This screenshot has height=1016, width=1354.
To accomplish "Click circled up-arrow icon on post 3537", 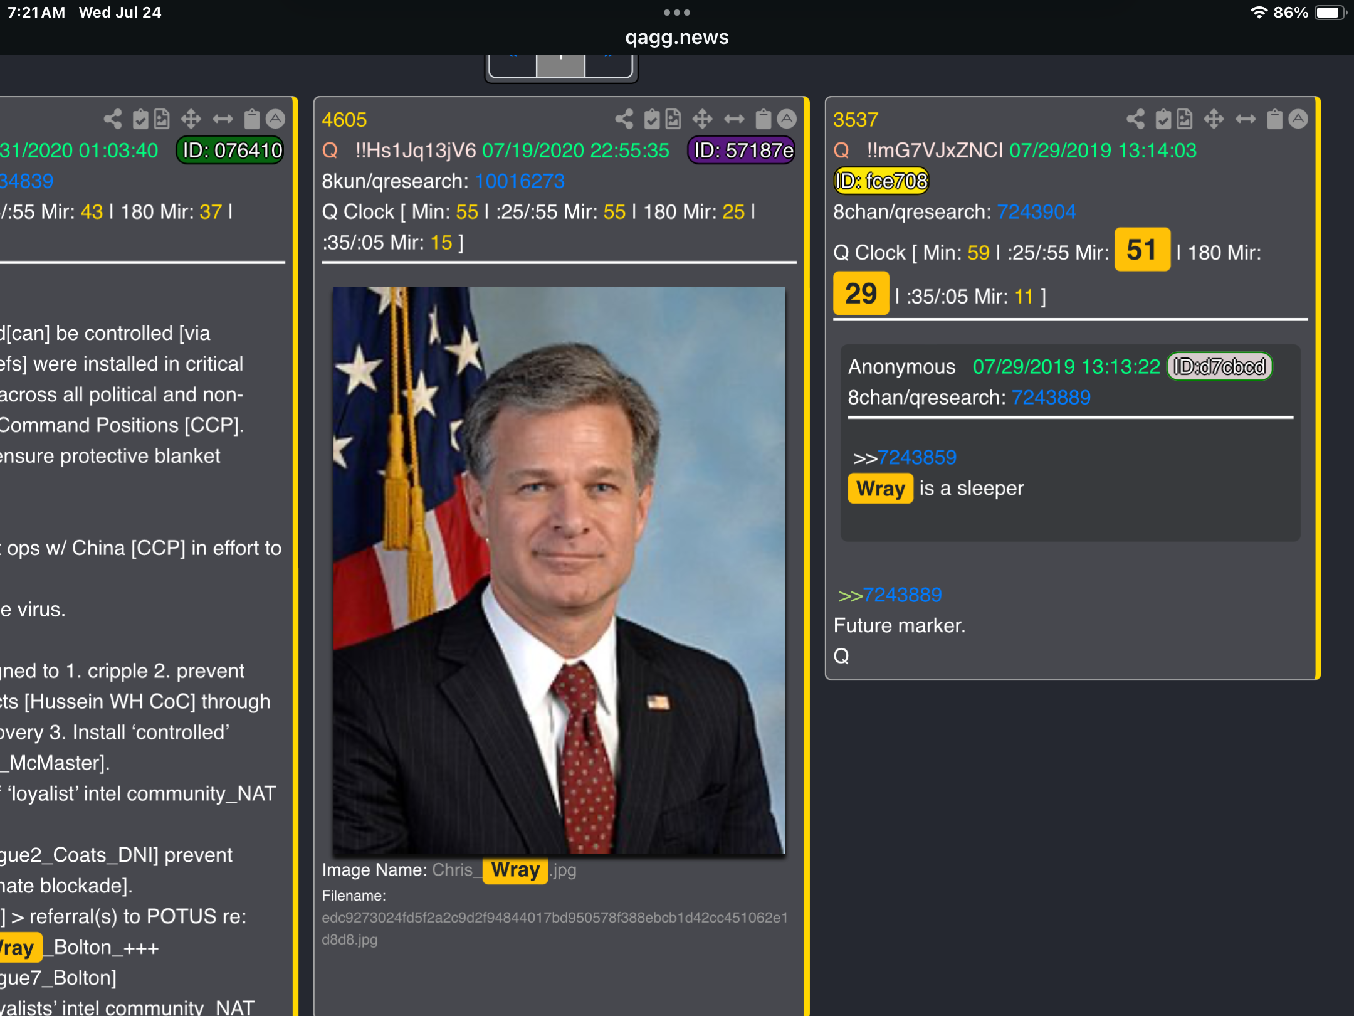I will click(x=1298, y=119).
